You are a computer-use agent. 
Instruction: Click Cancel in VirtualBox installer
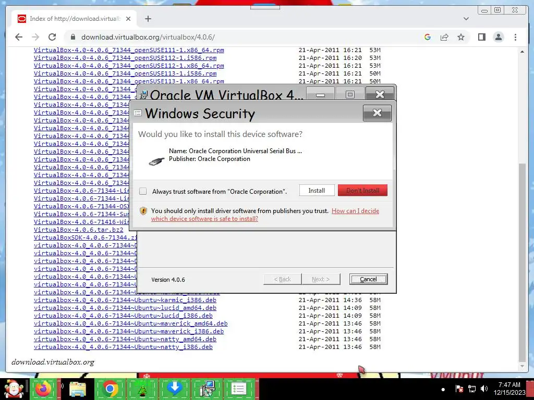coord(368,279)
